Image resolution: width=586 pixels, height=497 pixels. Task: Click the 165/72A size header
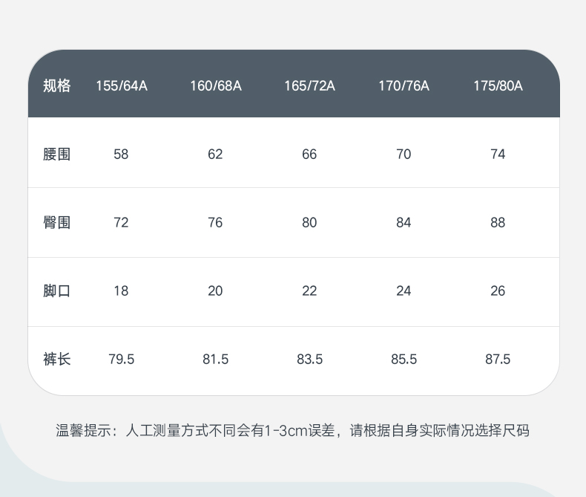[x=309, y=85]
